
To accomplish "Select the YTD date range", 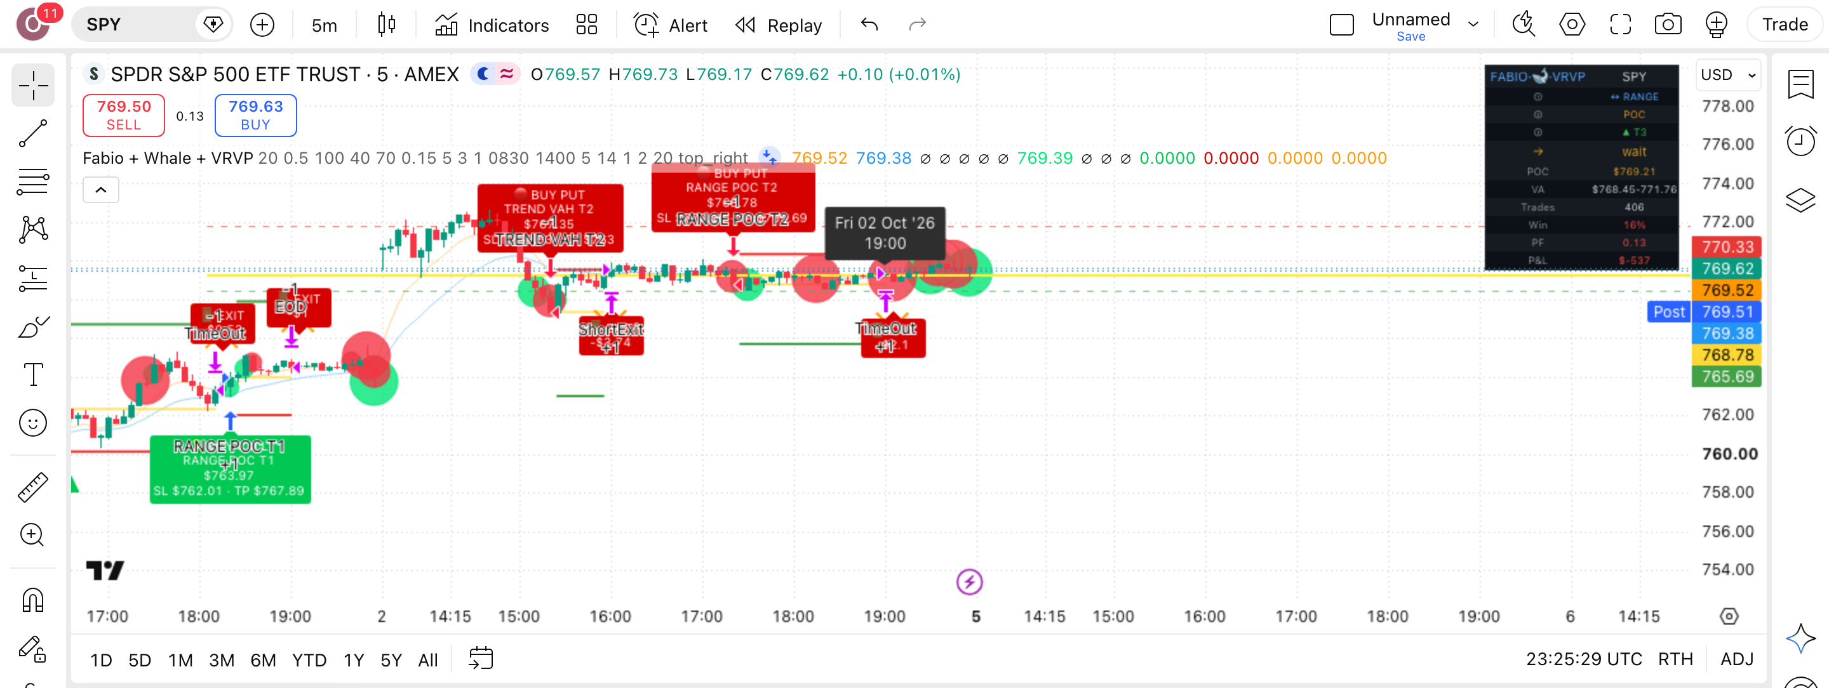I will coord(309,660).
